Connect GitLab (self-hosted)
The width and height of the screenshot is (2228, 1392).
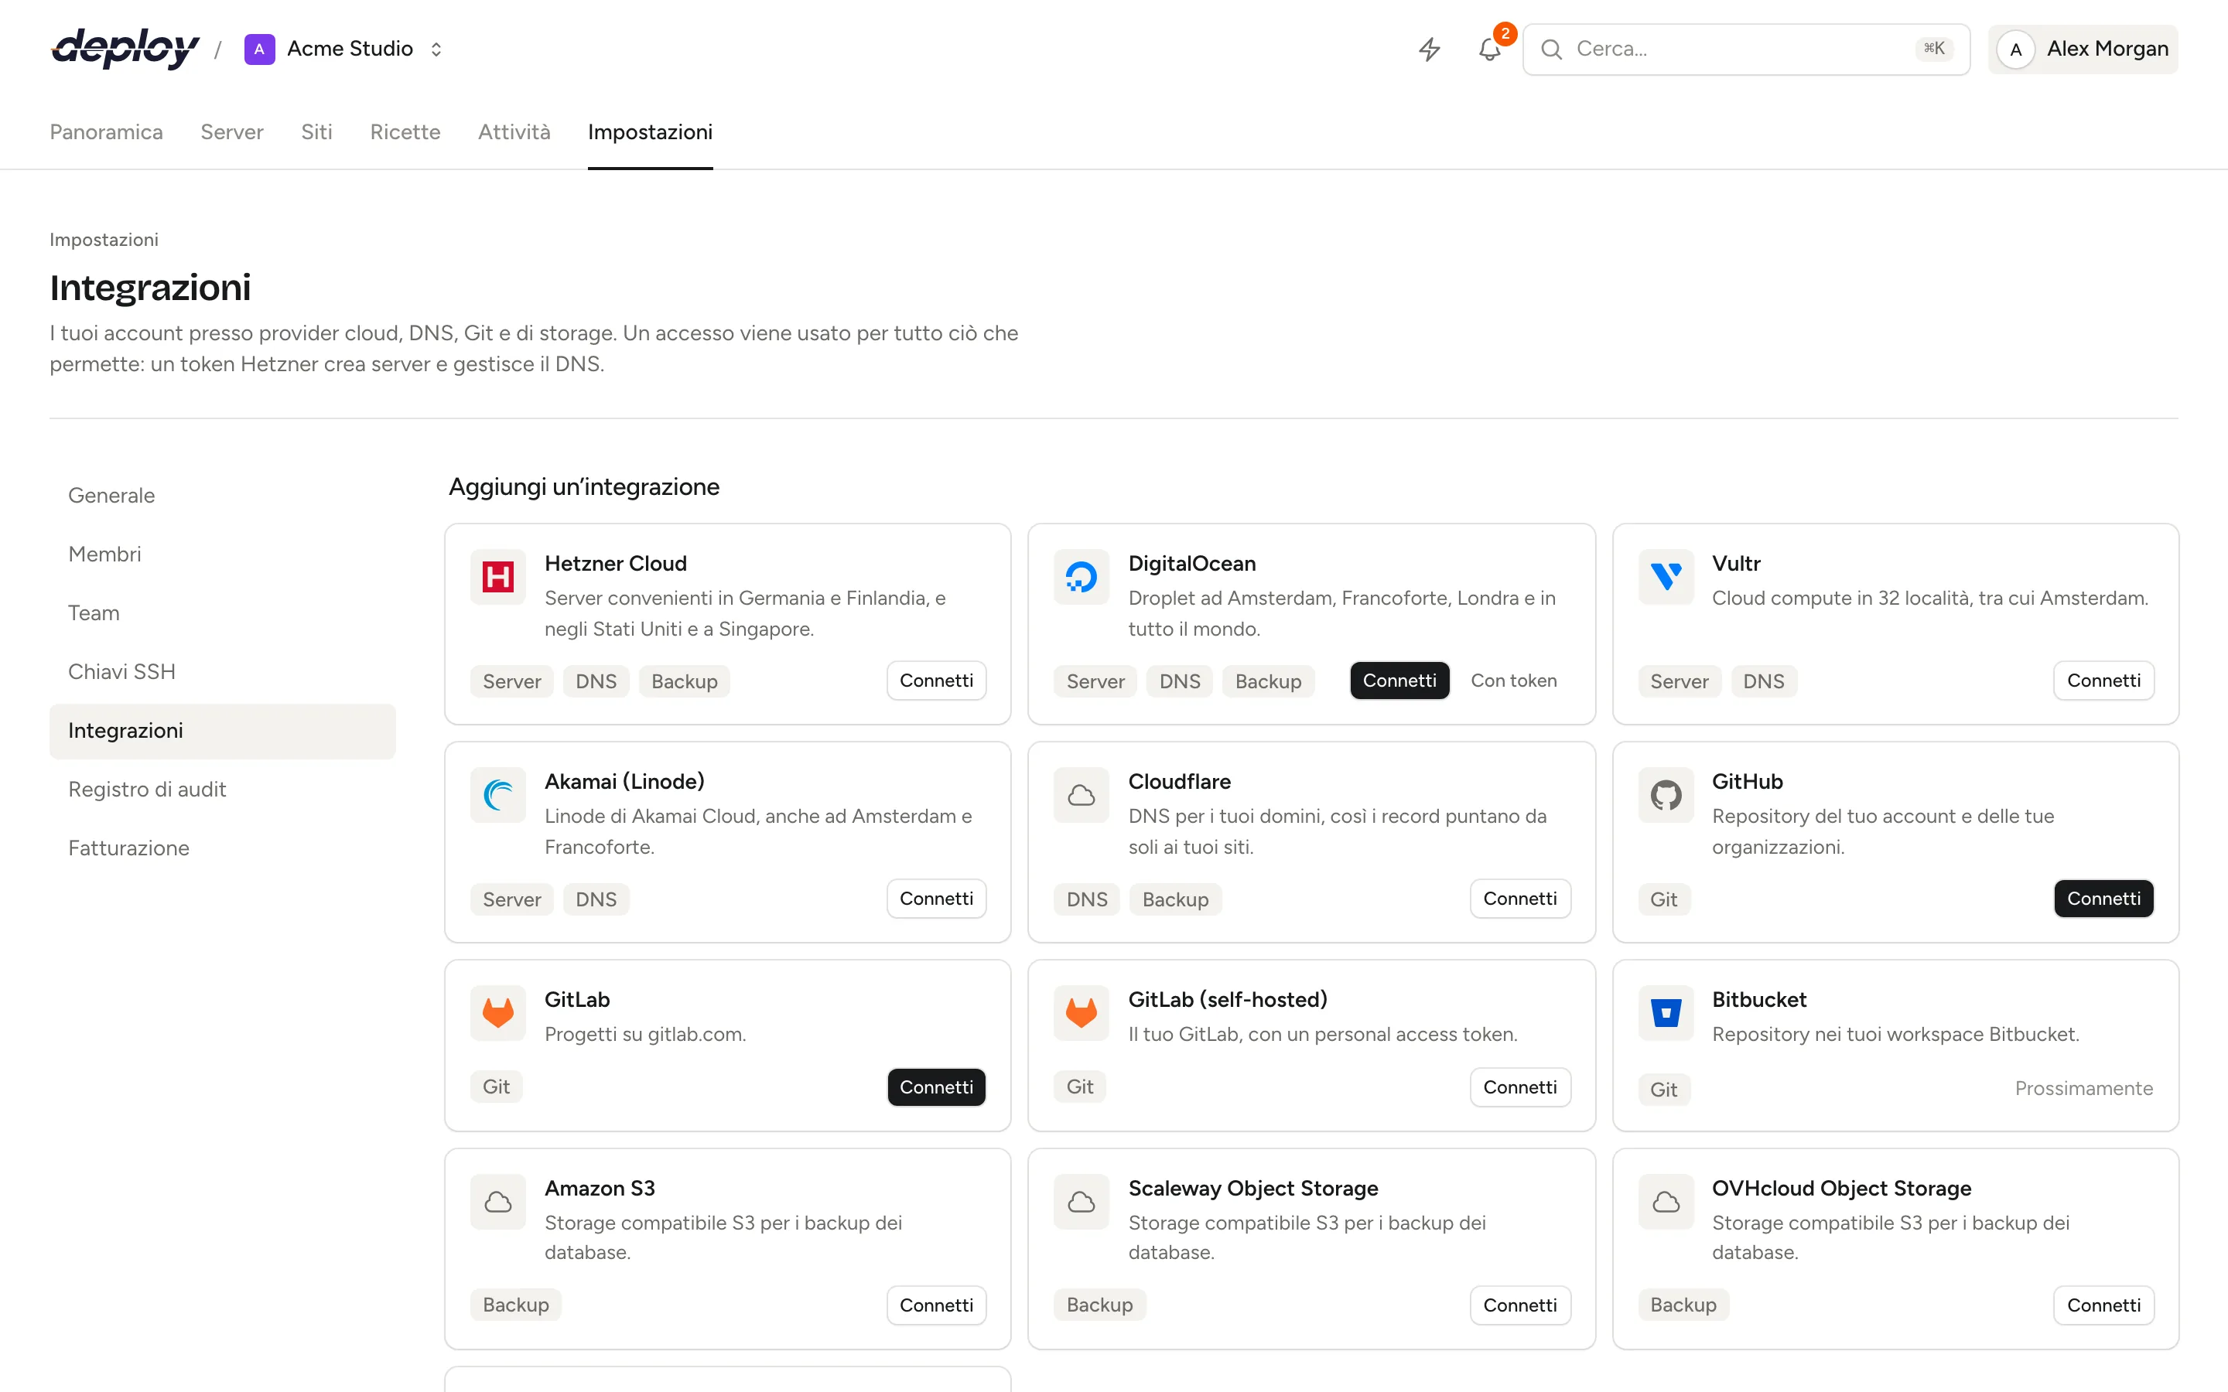[x=1520, y=1087]
